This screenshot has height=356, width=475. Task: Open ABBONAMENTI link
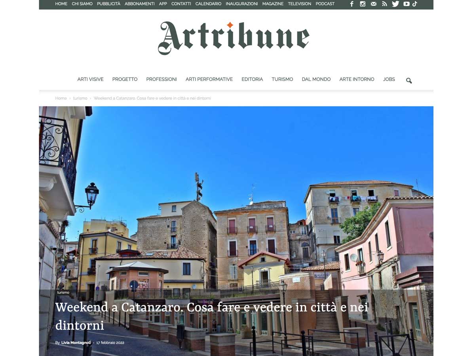[140, 4]
